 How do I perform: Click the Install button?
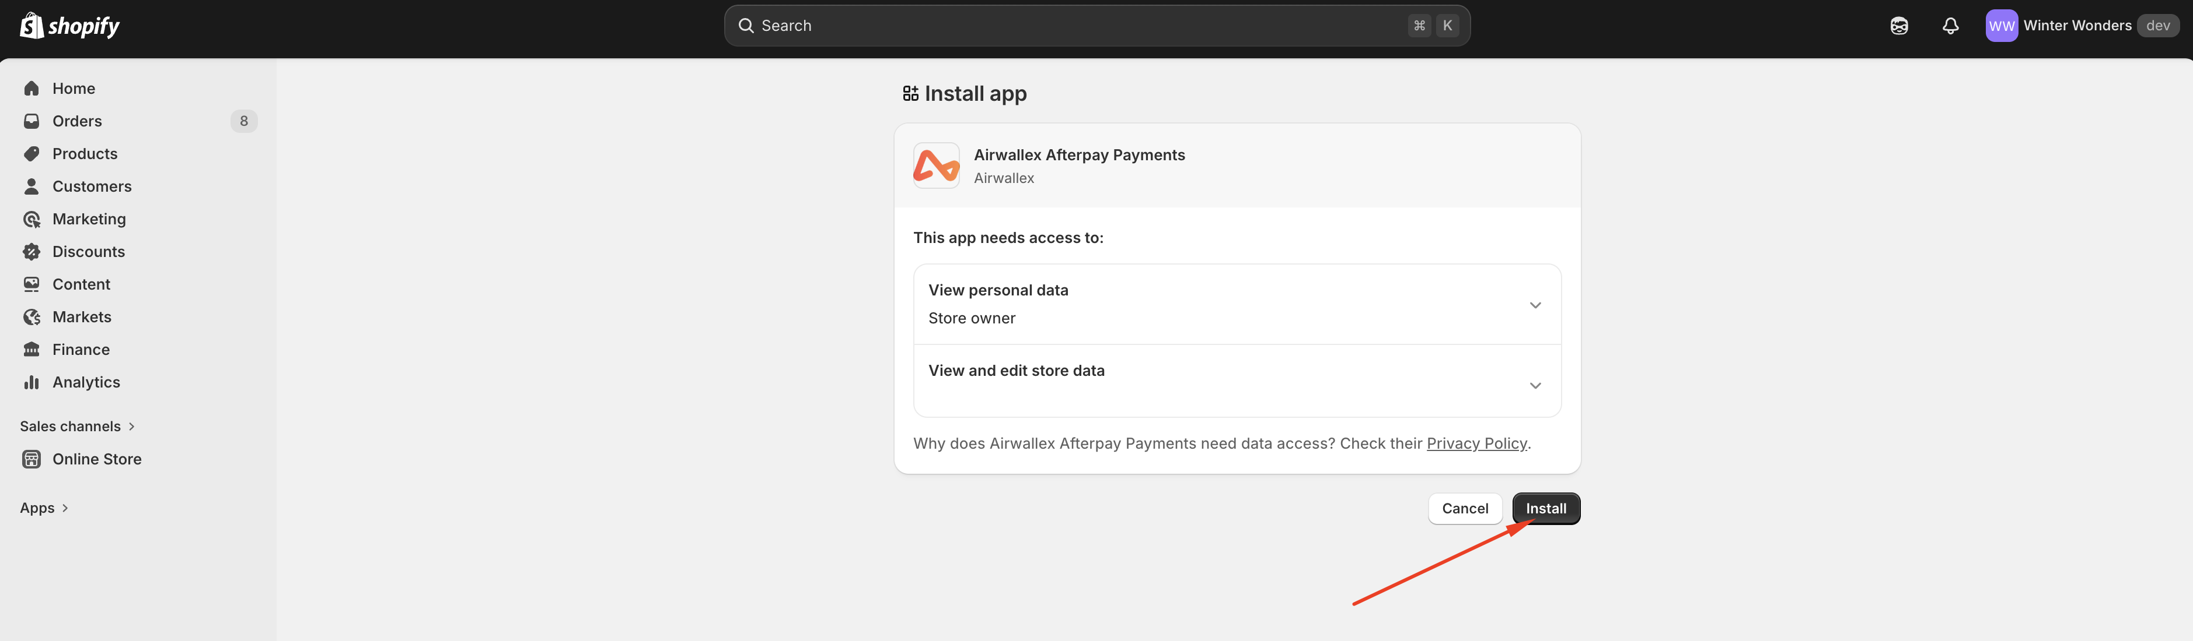[x=1546, y=508]
